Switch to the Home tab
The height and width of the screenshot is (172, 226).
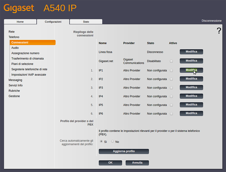(x=20, y=22)
